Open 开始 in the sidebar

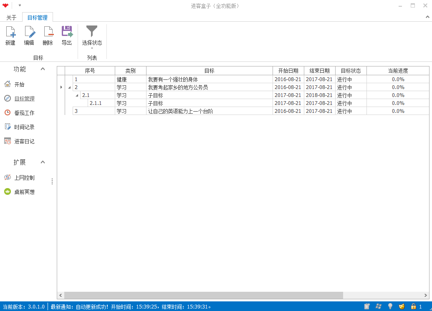click(19, 84)
